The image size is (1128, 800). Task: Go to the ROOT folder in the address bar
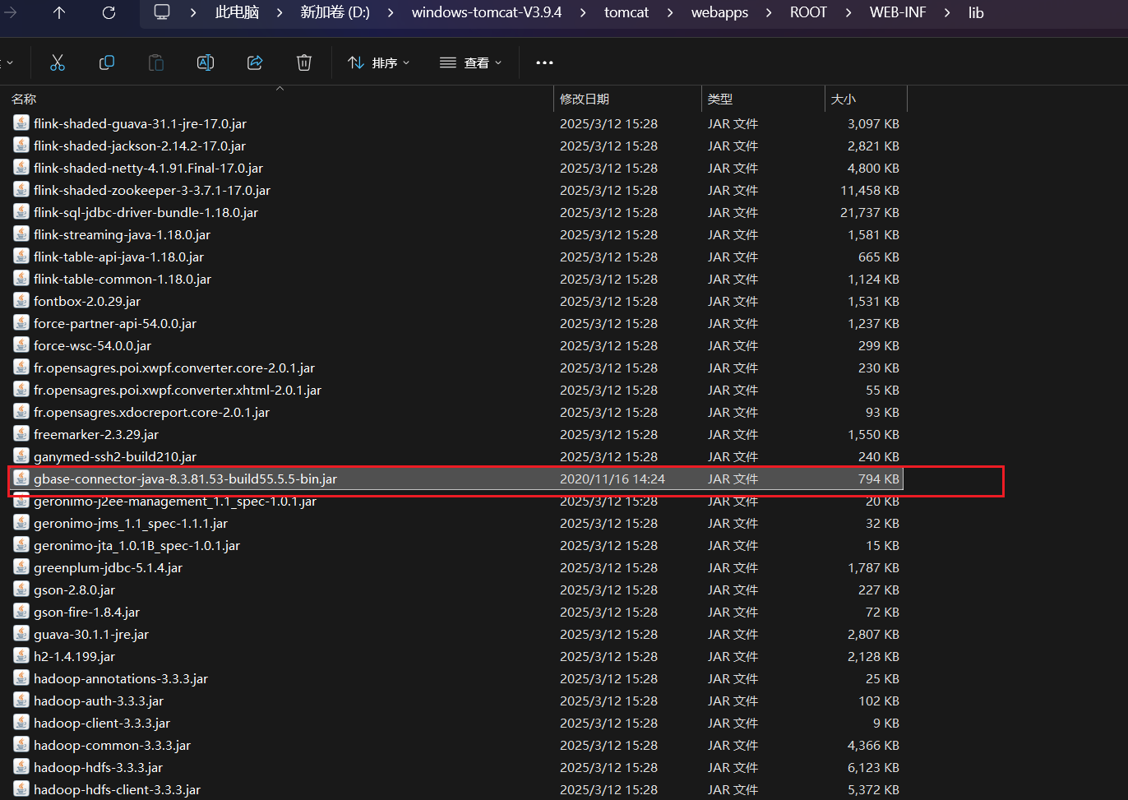[x=808, y=12]
